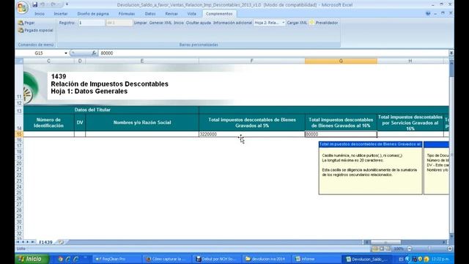Click the Nombres y/o Razón Social header
The width and height of the screenshot is (469, 264).
pyautogui.click(x=142, y=122)
